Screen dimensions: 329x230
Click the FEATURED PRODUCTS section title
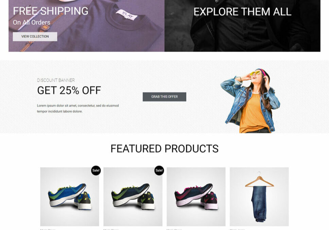(x=164, y=149)
